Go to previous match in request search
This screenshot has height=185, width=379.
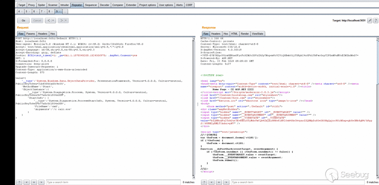click(26, 182)
